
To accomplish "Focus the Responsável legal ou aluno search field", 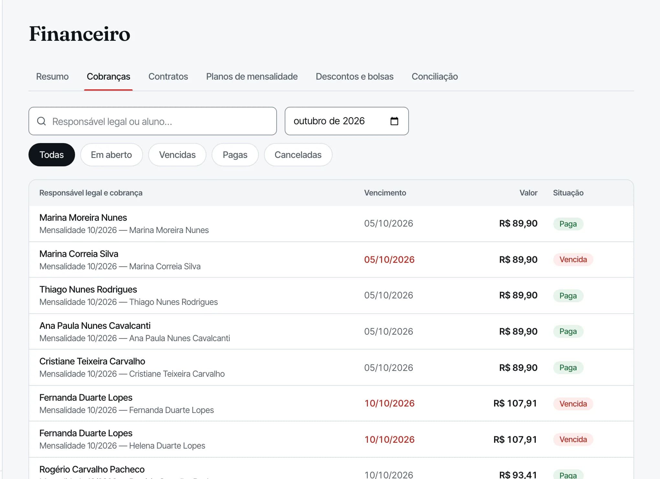I will click(153, 121).
